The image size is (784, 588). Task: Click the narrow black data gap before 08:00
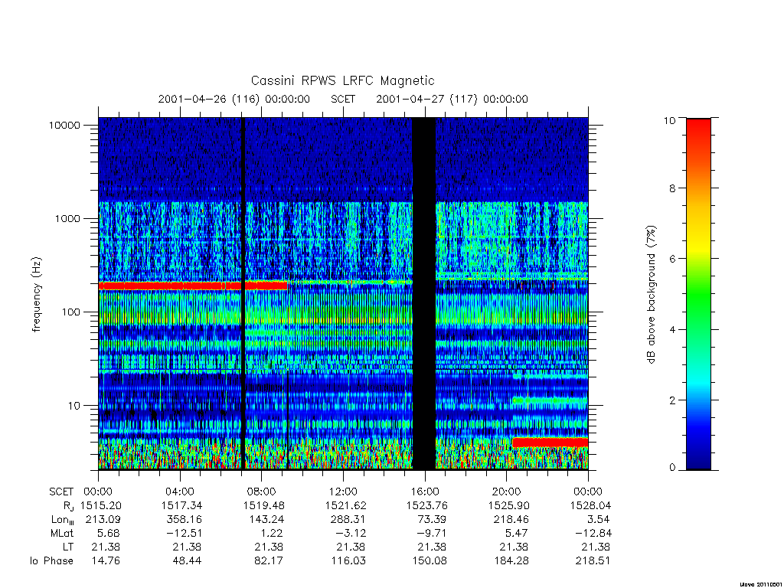pos(243,293)
